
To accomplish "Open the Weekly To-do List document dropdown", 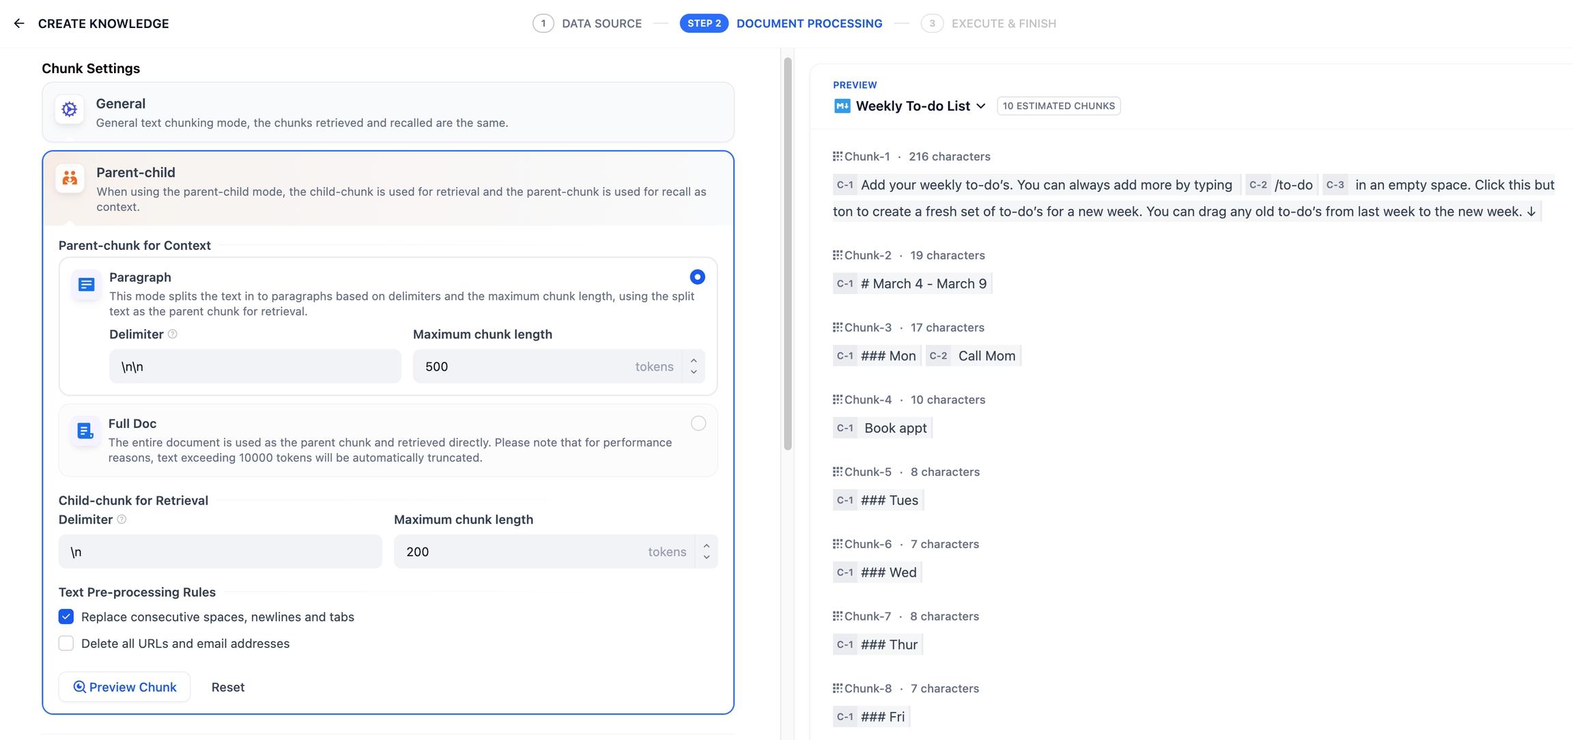I will (x=980, y=106).
